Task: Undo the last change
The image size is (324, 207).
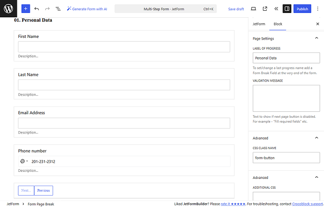Action: [37, 9]
